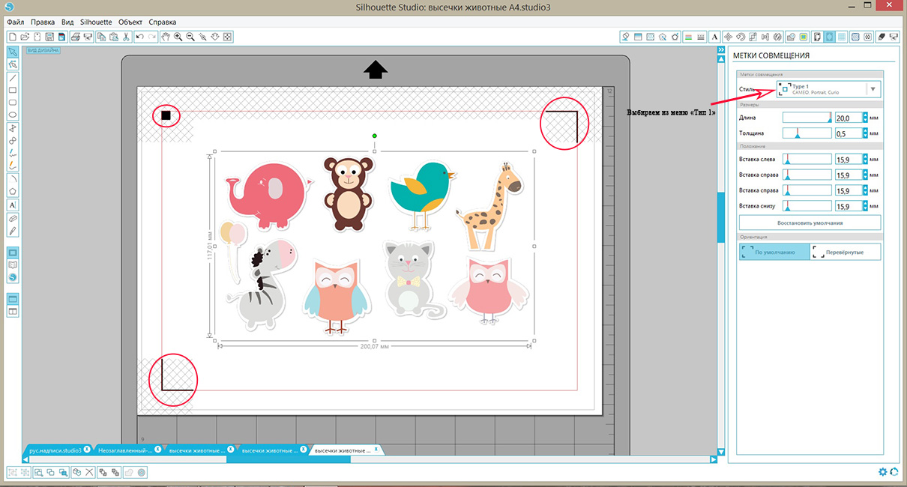Click the 'Толщина' slider track
907x487 pixels.
pos(807,133)
